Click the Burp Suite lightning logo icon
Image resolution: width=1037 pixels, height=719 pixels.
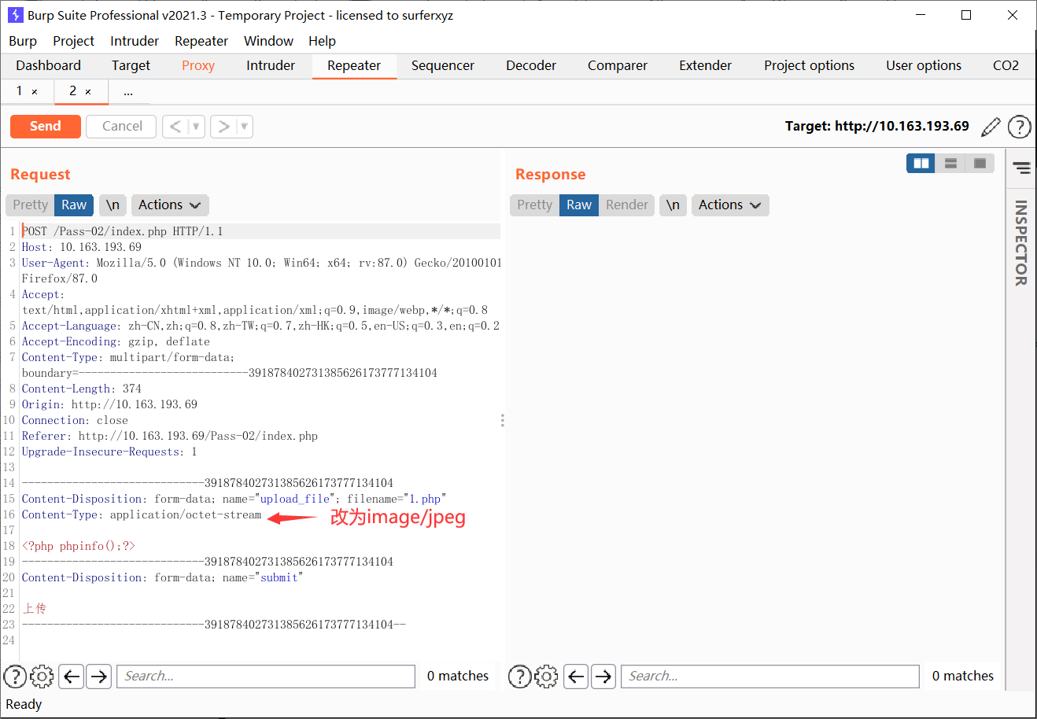16,15
